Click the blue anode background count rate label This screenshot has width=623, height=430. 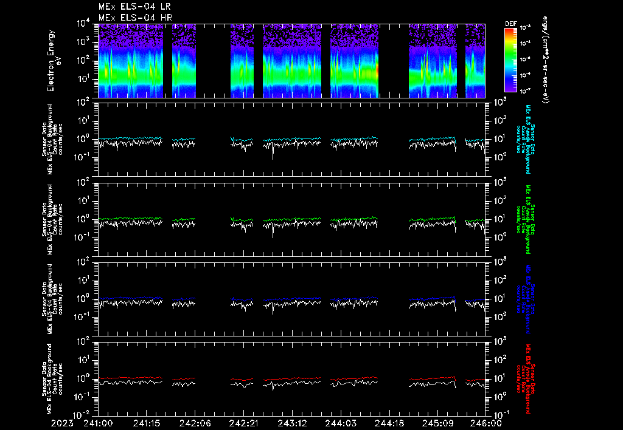[525, 299]
